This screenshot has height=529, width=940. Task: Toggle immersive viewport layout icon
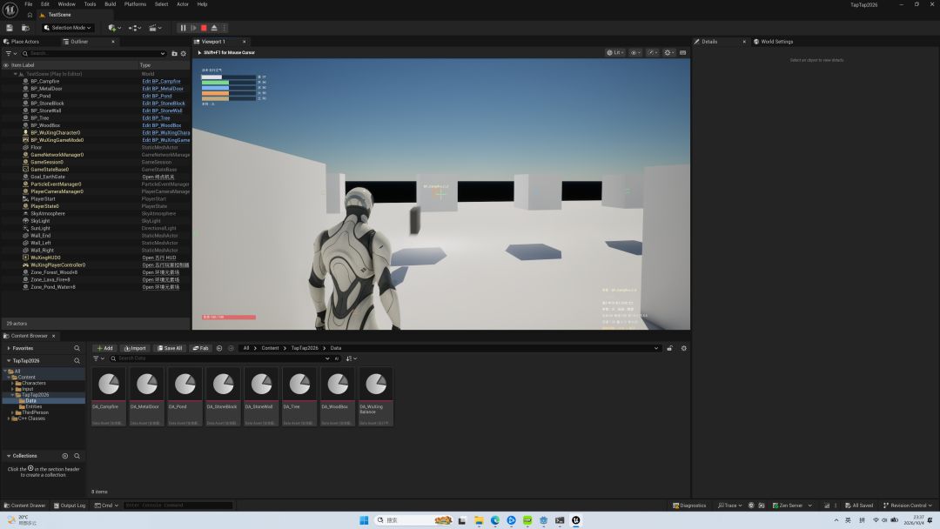pyautogui.click(x=683, y=53)
